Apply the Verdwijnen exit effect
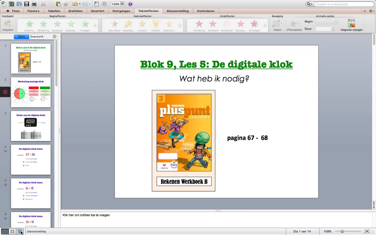The image size is (376, 235). click(227, 26)
